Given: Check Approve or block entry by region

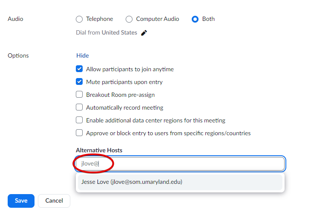Looking at the screenshot, I should pyautogui.click(x=79, y=133).
